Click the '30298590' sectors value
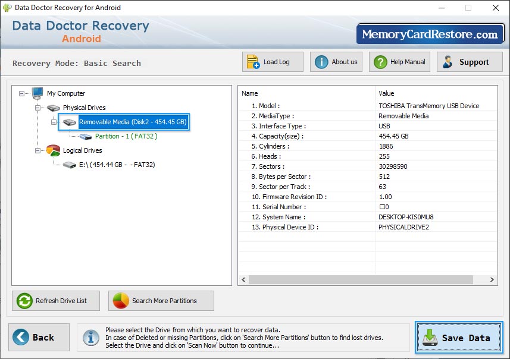Image resolution: width=510 pixels, height=359 pixels. (393, 166)
